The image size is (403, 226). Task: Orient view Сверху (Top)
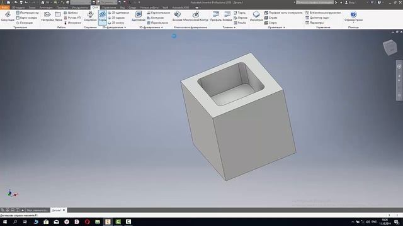[271, 23]
